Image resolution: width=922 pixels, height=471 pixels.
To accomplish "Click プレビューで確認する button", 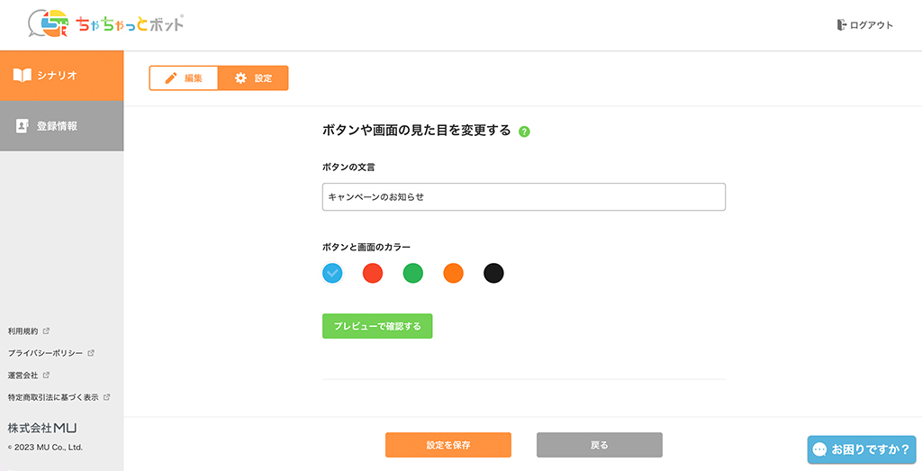I will tap(377, 326).
